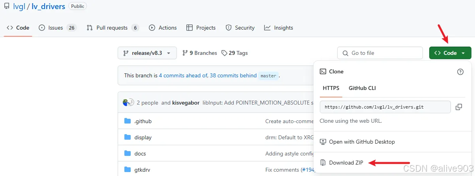Viewport: 475px width, 176px height.
Task: Open the 38 commits behind link
Action: tap(233, 75)
